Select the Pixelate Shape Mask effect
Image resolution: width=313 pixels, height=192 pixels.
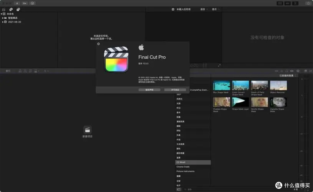[221, 102]
